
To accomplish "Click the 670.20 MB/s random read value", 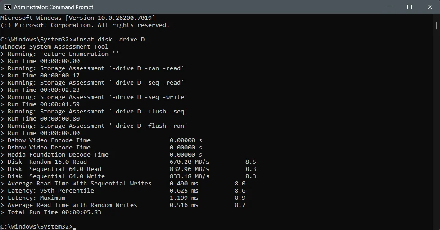I will [x=190, y=162].
